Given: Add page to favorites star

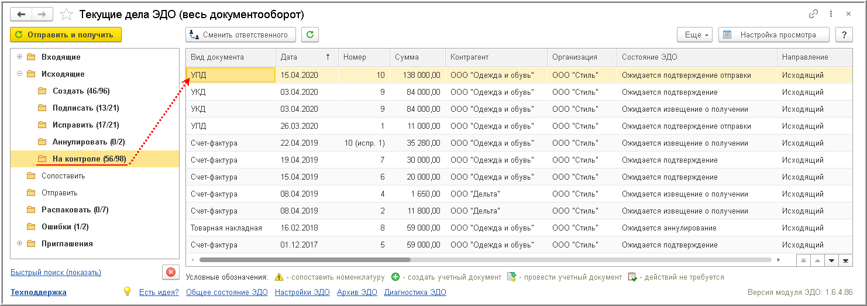Looking at the screenshot, I should tap(67, 14).
